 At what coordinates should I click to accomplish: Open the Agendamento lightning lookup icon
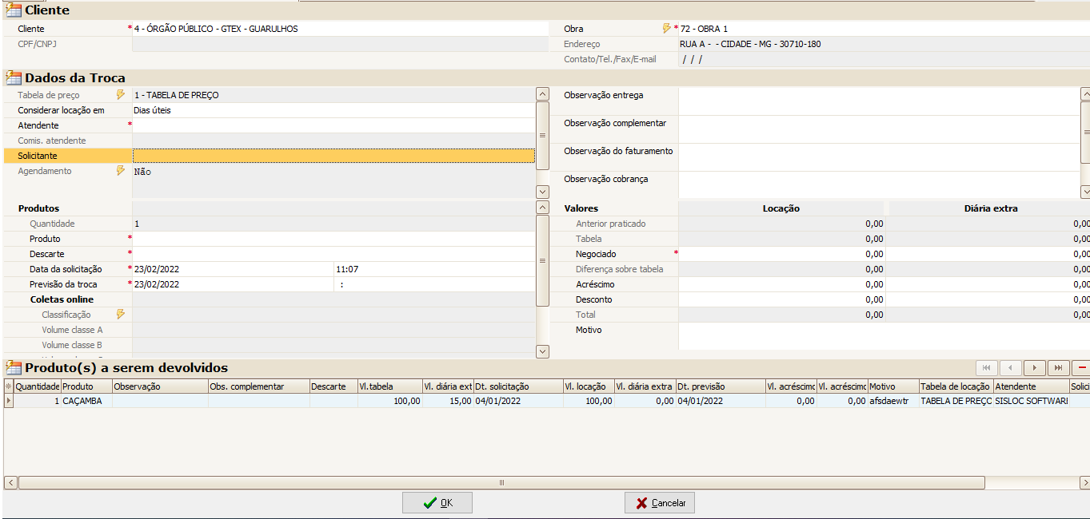point(121,170)
